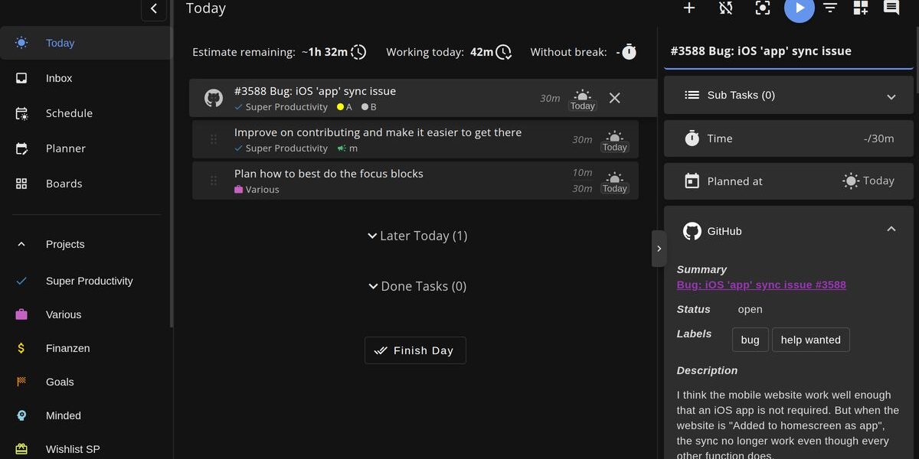This screenshot has width=919, height=459.
Task: Expand Later Today (1) section
Action: (x=417, y=236)
